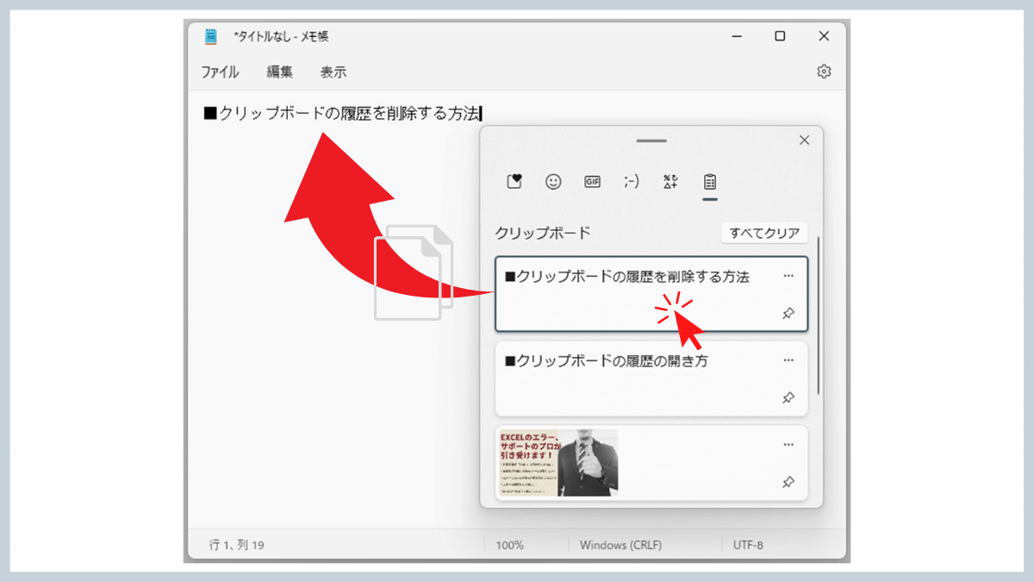Open the ファイル menu
Image resolution: width=1034 pixels, height=582 pixels.
(220, 72)
